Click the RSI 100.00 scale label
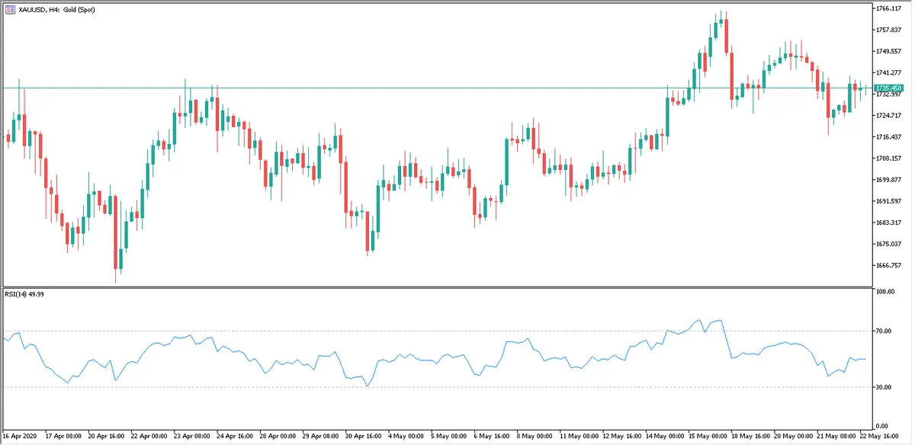This screenshot has width=915, height=445. pyautogui.click(x=888, y=292)
